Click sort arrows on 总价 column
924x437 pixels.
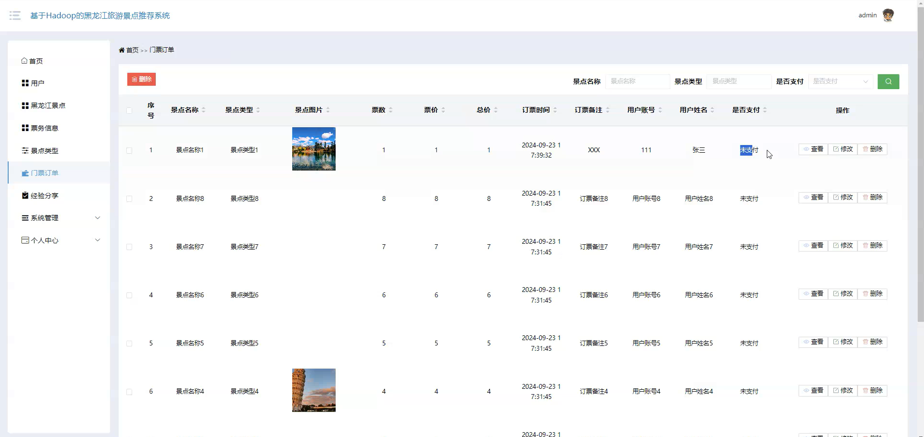pyautogui.click(x=496, y=110)
